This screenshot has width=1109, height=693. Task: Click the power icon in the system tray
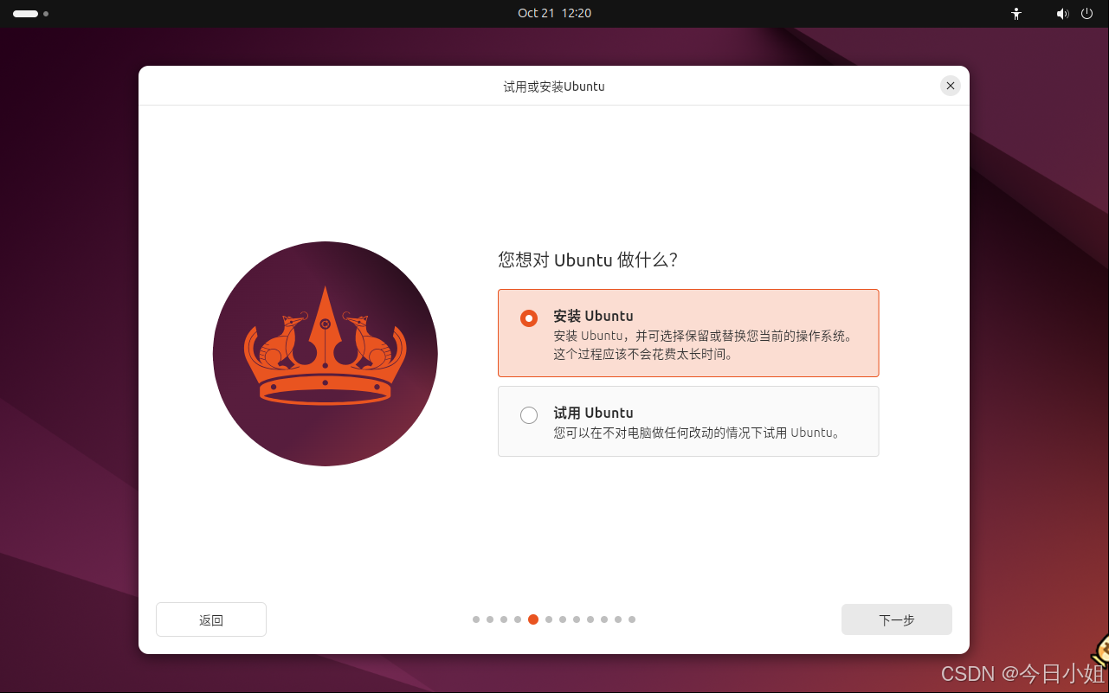(x=1086, y=14)
